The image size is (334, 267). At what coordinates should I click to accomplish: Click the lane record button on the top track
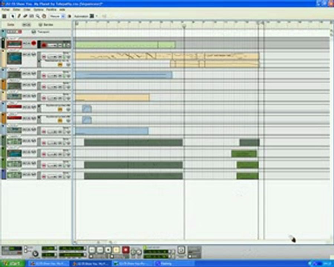click(x=44, y=45)
